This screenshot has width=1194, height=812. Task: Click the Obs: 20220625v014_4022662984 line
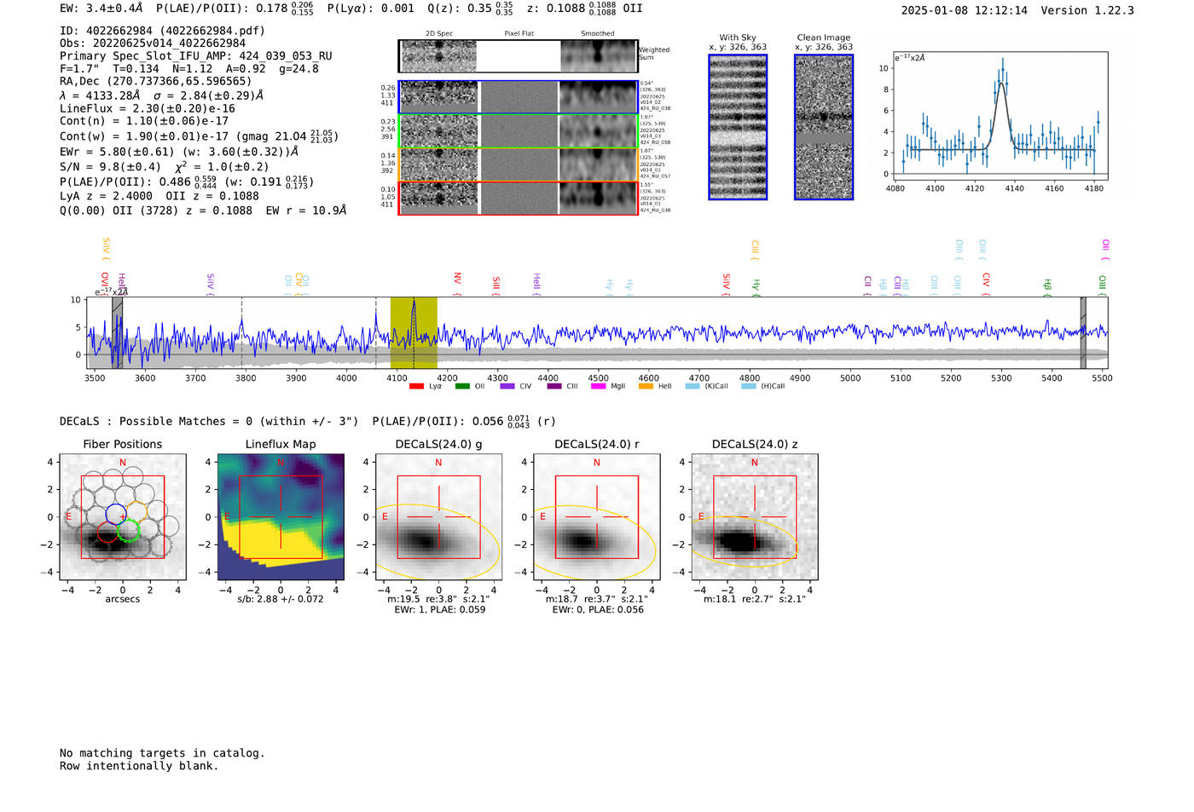pos(153,43)
